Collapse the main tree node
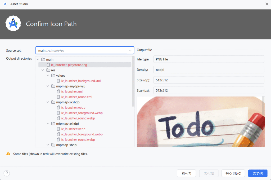 click(38, 60)
